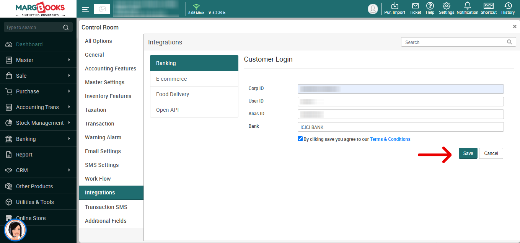Click the Stock Management pie icon
Image resolution: width=520 pixels, height=243 pixels.
[9, 123]
